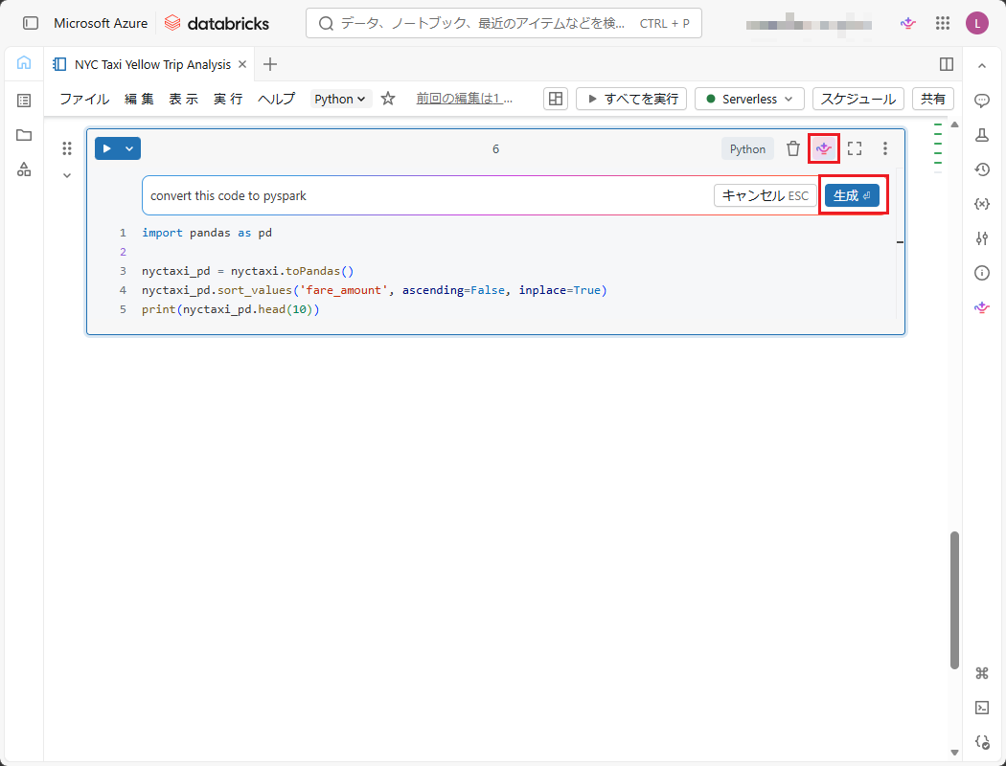The image size is (1006, 766).
Task: Expand the run cell options dropdown arrow
Action: pos(129,148)
